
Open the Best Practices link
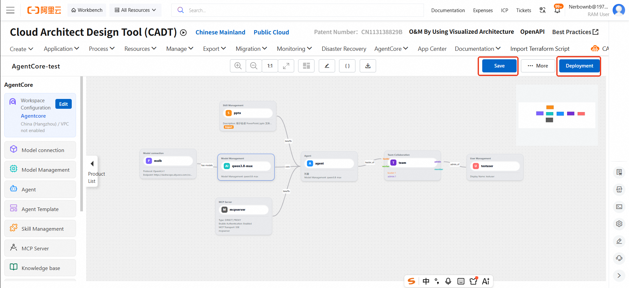pos(575,32)
